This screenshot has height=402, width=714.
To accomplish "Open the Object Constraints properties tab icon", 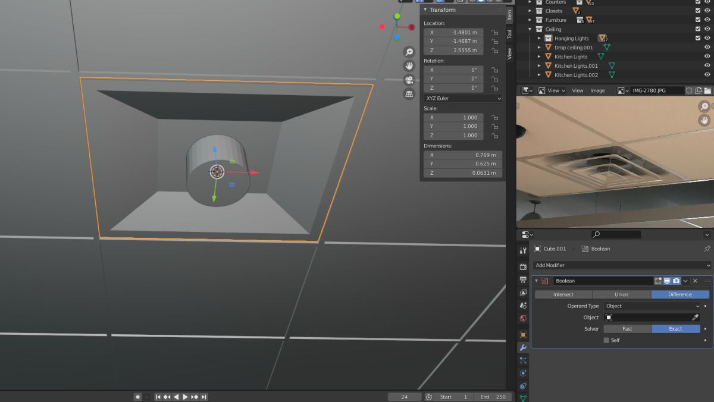I will click(523, 386).
